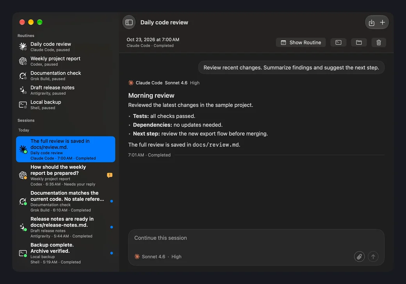The image size is (406, 284).
Task: Click unread dot on Documentation matches session
Action: pyautogui.click(x=112, y=201)
